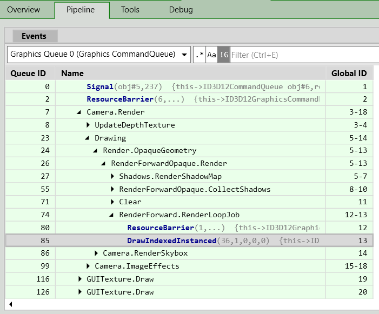
Task: Toggle the match case Aa button
Action: 211,55
